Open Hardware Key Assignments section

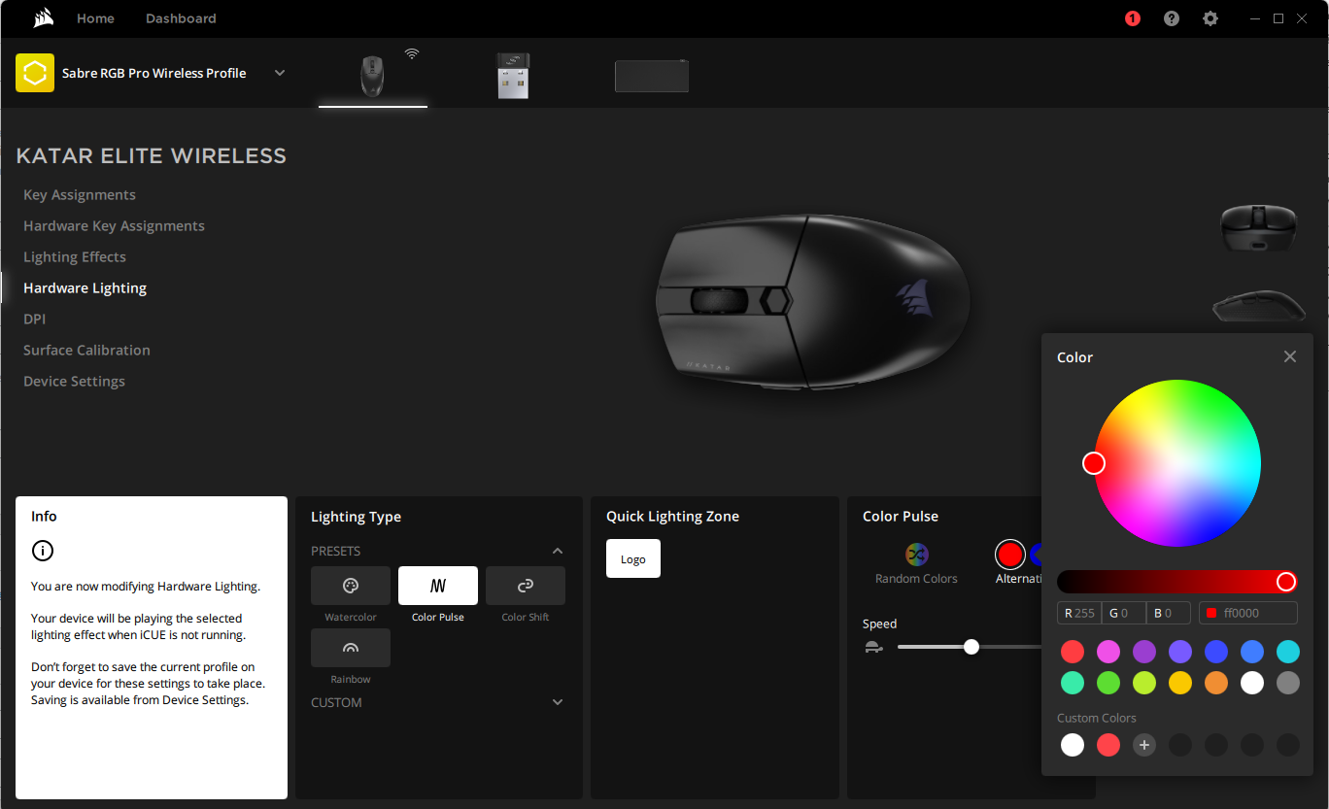[114, 226]
